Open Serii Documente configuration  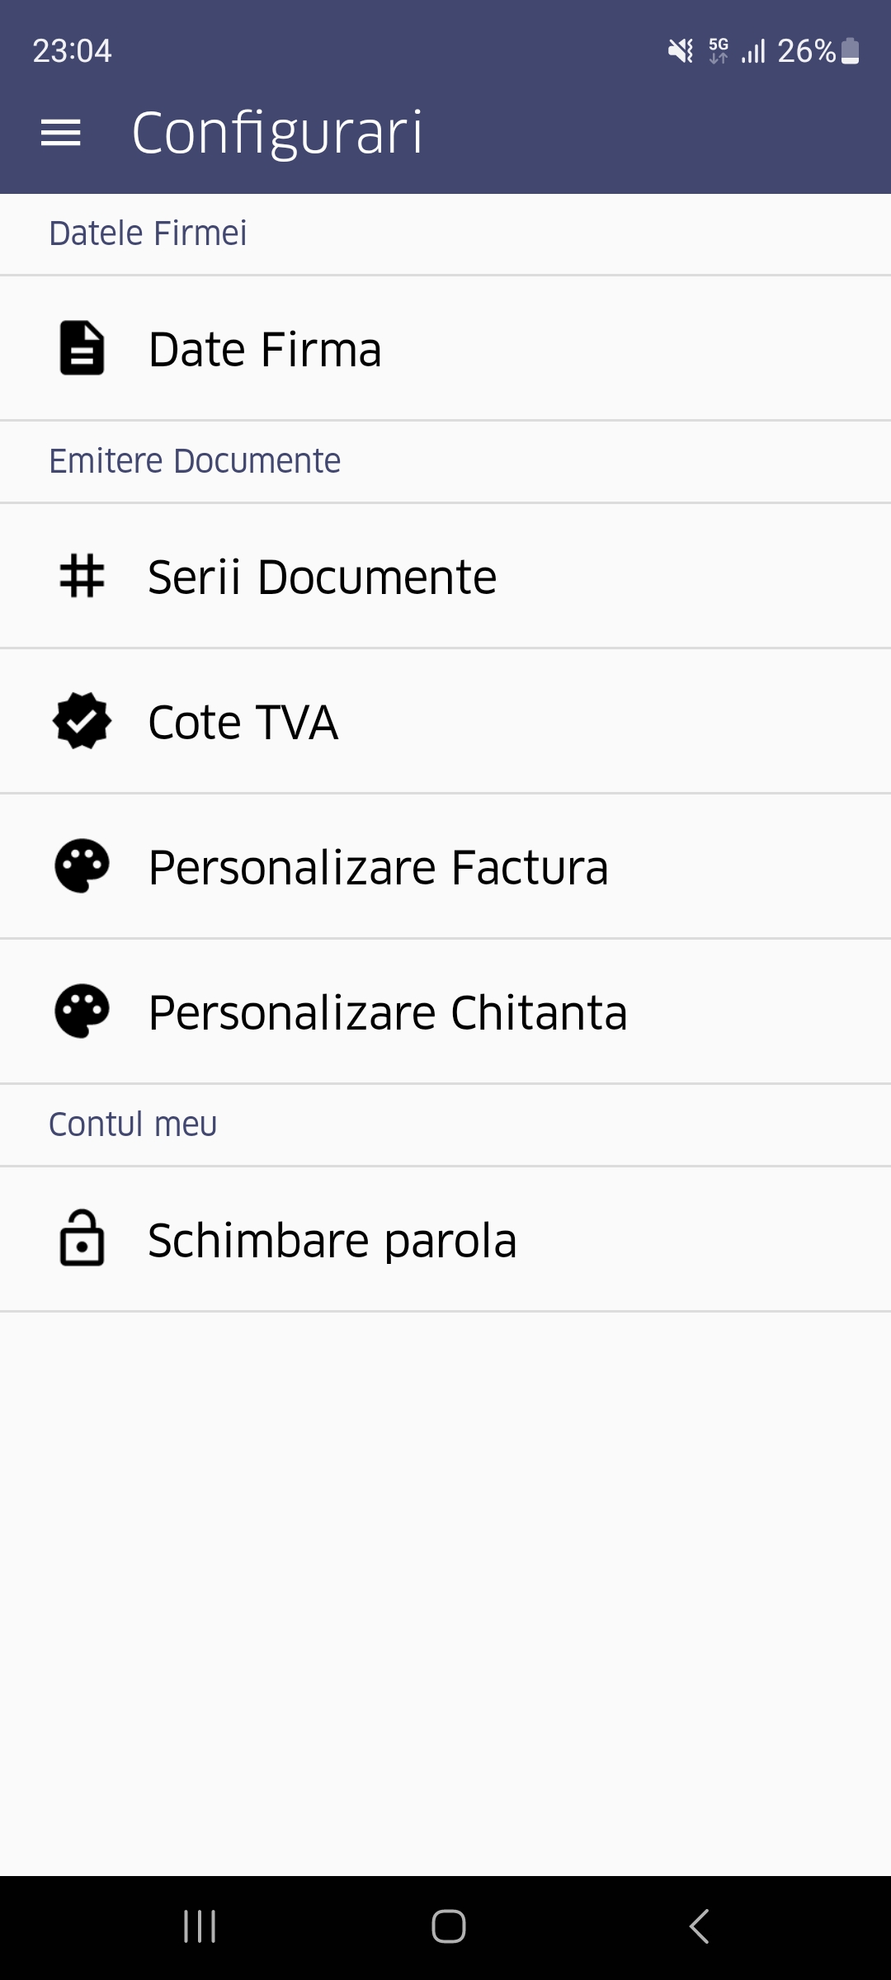(322, 577)
